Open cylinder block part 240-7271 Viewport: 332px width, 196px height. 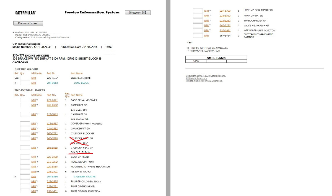52,133
